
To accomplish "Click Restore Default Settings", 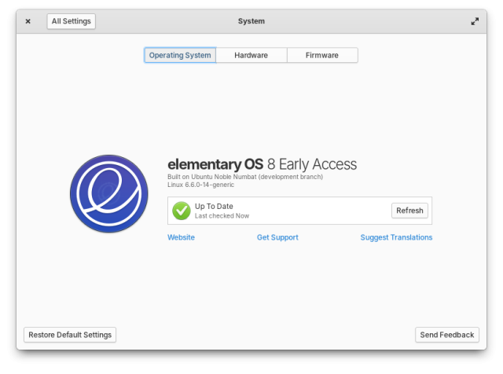I will (x=70, y=335).
